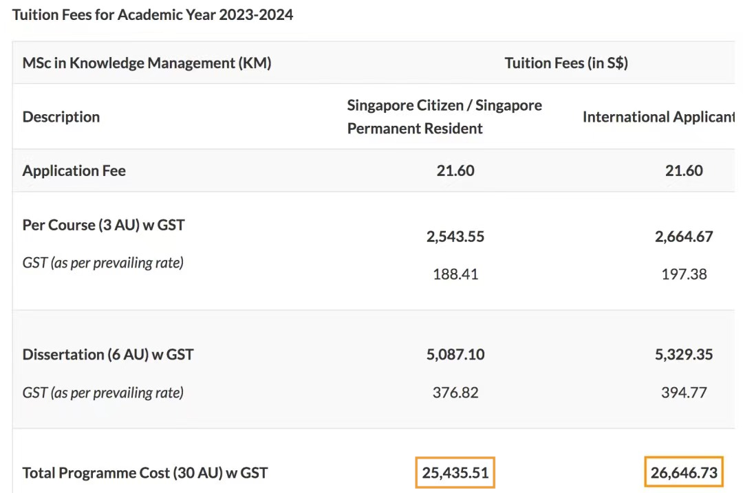Click the Tuition Fees (in S$) column header
Image resolution: width=743 pixels, height=493 pixels.
(x=566, y=63)
